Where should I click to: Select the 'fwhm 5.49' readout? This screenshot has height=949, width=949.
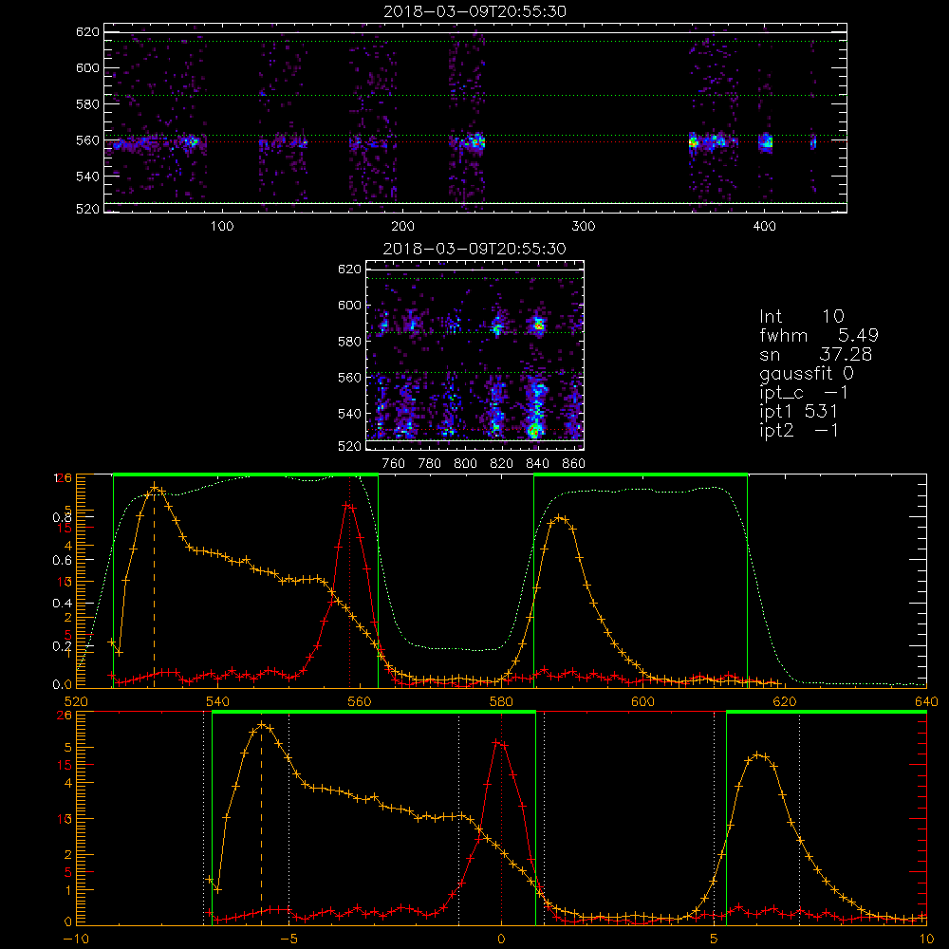tap(819, 335)
